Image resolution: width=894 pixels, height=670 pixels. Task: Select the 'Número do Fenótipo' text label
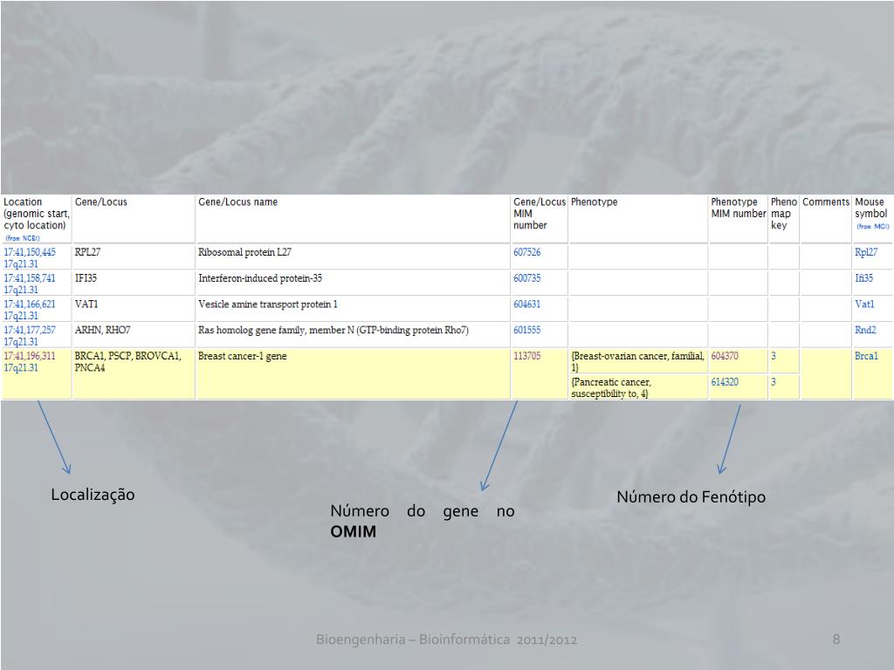(x=691, y=497)
